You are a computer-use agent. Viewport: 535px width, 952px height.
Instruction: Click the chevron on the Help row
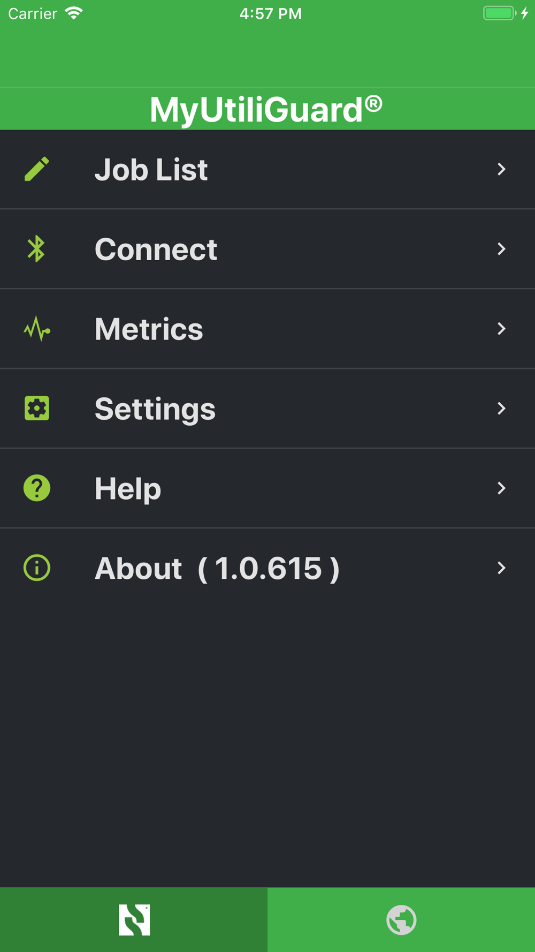coord(501,488)
